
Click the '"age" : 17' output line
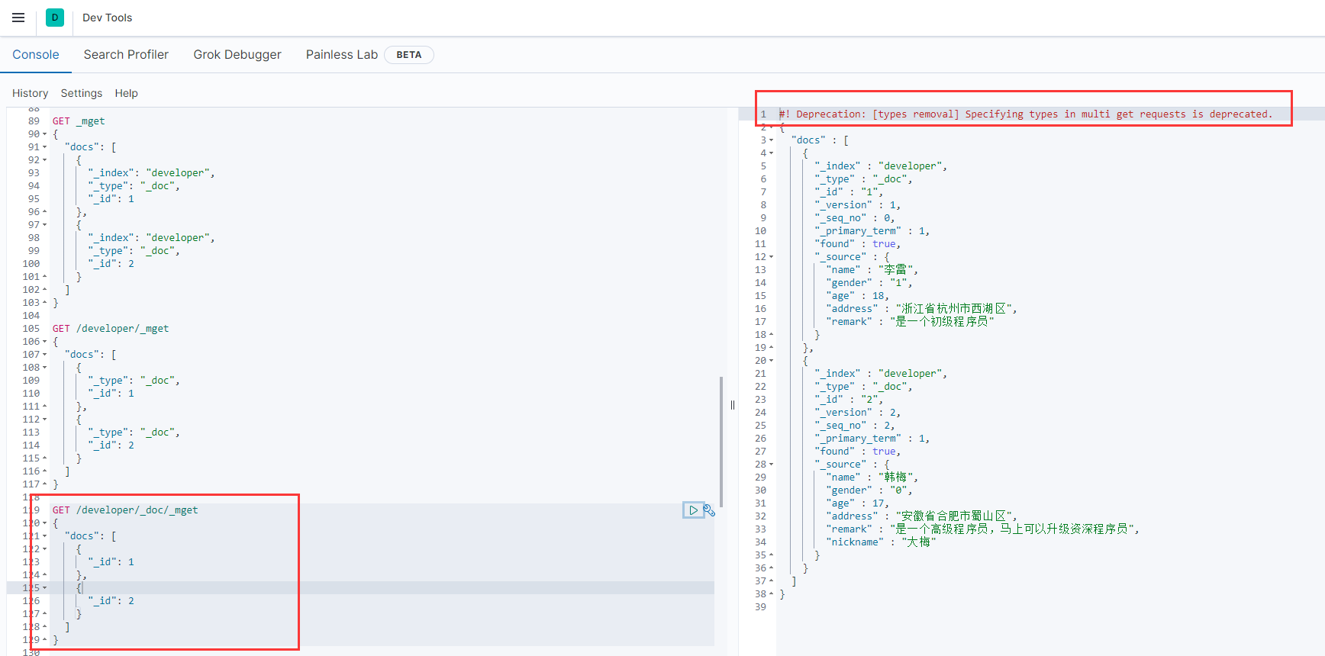click(858, 503)
